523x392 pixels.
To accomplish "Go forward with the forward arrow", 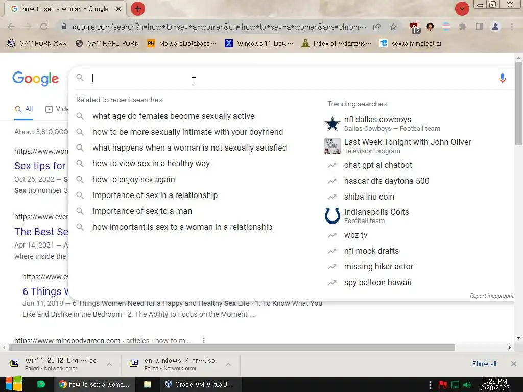I will point(28,27).
